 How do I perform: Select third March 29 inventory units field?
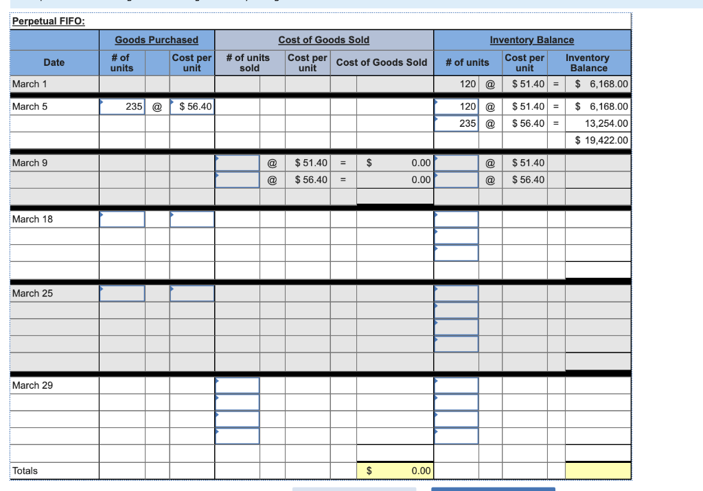(x=456, y=419)
